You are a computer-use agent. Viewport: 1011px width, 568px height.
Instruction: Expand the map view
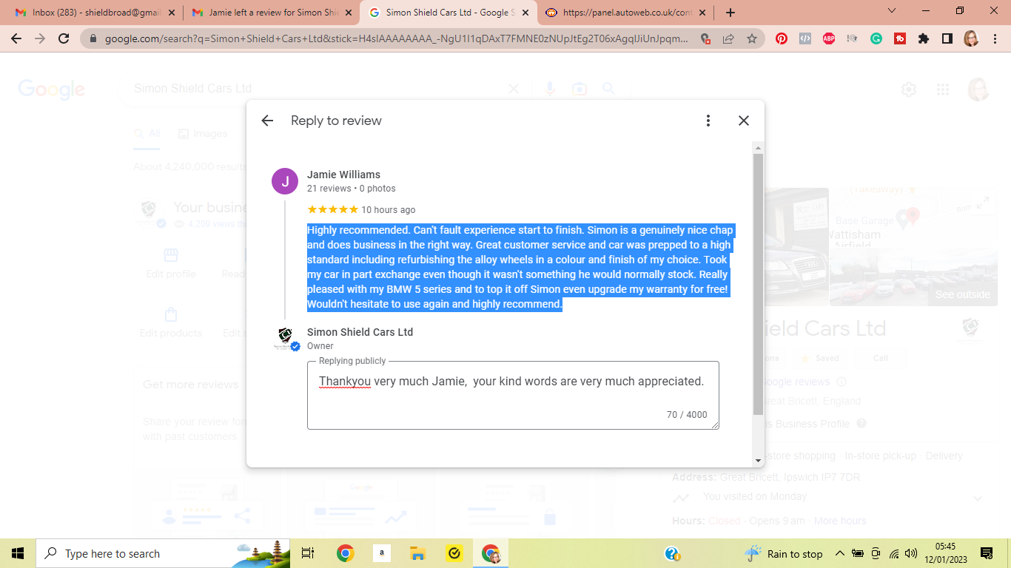(x=982, y=203)
